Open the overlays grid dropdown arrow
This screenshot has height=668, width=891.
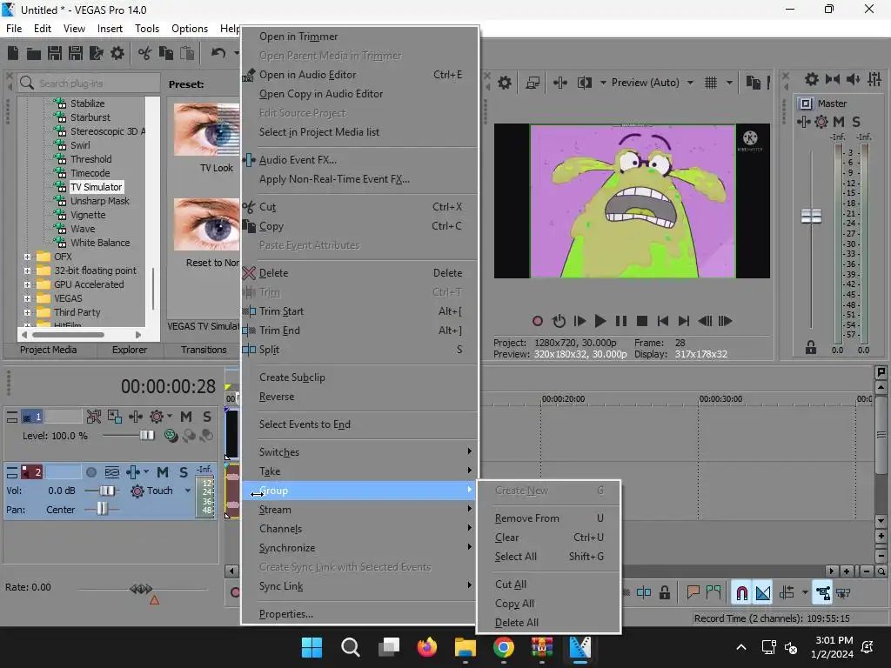[730, 83]
